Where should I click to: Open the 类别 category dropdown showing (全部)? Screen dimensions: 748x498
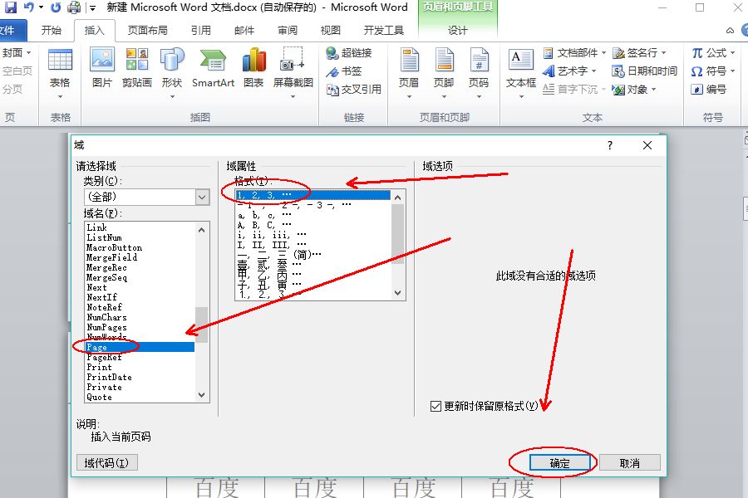201,197
